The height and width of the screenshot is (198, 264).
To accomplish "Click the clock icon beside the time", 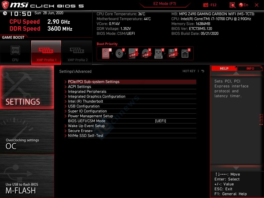I will (x=5, y=13).
